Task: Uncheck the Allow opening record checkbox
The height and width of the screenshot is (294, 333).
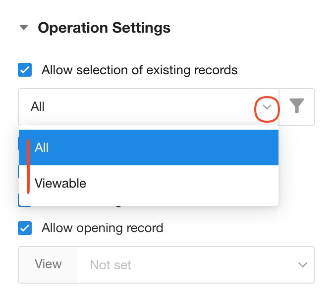Action: 25,228
